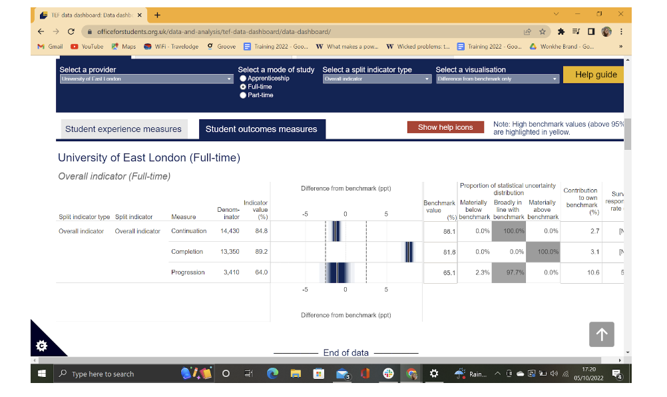Open the Maps bookmark
Viewport: 667px width, 397px height.
tap(124, 47)
